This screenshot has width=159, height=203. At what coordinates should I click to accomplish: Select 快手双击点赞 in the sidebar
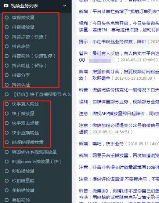click(25, 123)
